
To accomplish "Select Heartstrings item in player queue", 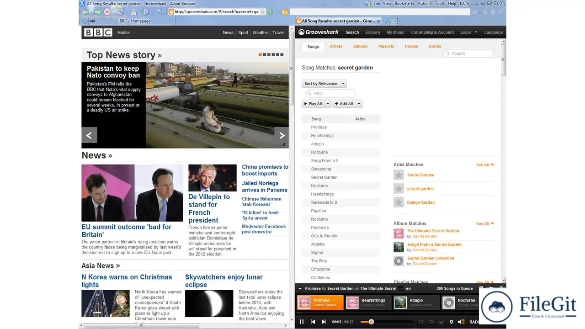I will (368, 302).
